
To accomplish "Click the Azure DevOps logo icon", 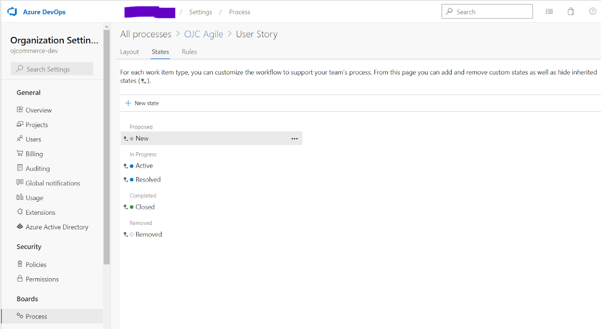I will [x=12, y=12].
